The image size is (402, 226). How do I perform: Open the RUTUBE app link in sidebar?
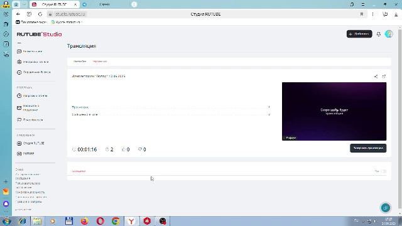[25, 153]
